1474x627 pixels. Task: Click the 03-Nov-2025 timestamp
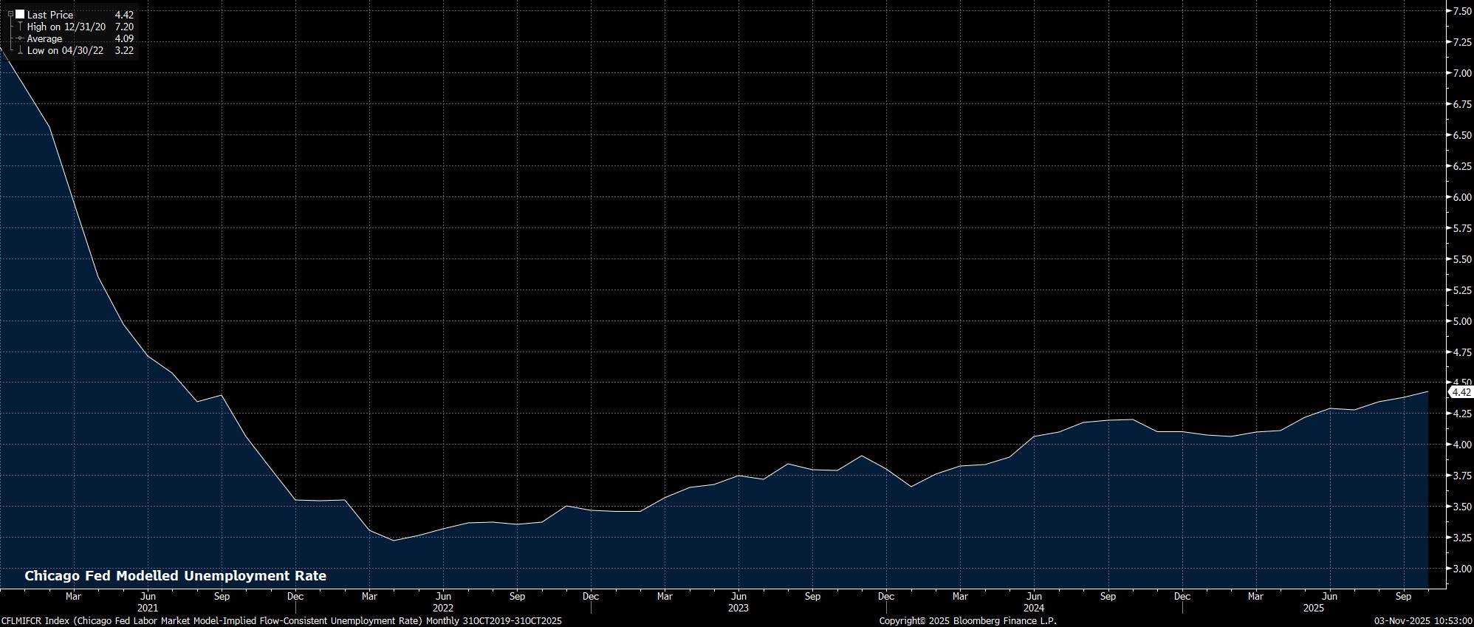1423,621
